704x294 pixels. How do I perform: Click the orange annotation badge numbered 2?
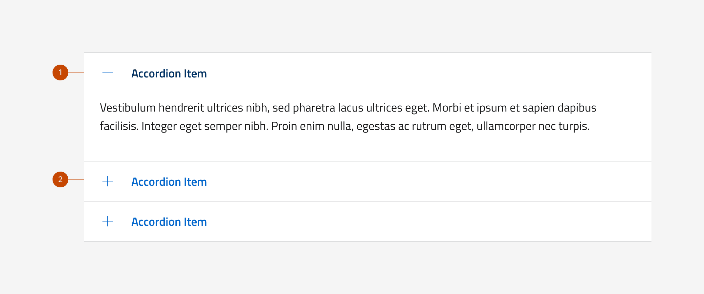pos(60,179)
